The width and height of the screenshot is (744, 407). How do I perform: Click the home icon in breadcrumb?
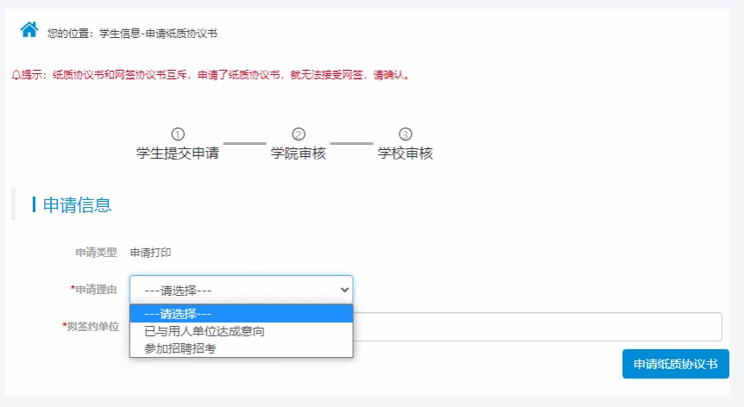tap(29, 29)
